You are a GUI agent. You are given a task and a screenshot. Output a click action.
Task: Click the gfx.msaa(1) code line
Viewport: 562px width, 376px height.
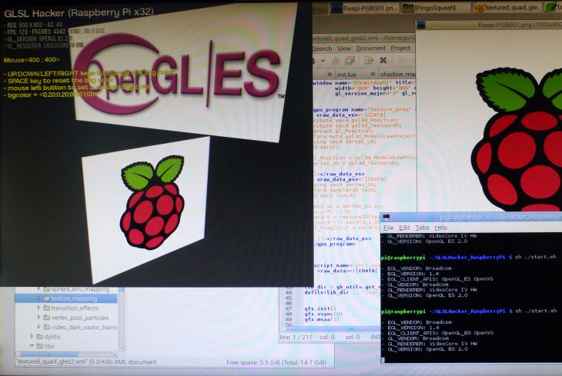coord(322,319)
